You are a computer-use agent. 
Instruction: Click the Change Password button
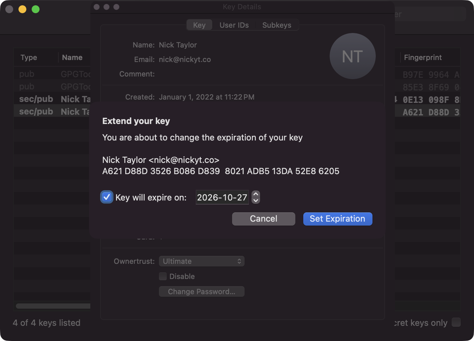pyautogui.click(x=201, y=292)
